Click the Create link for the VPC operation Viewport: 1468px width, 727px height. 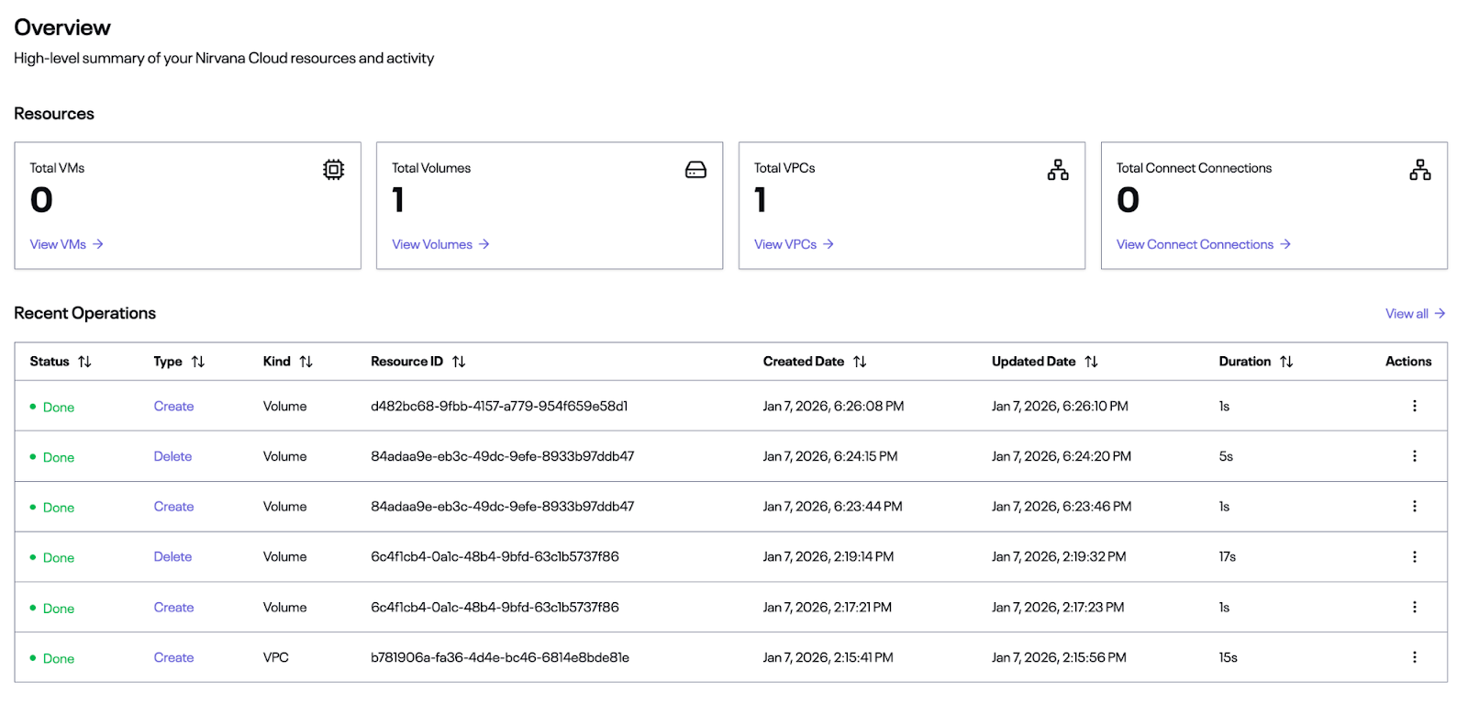173,657
